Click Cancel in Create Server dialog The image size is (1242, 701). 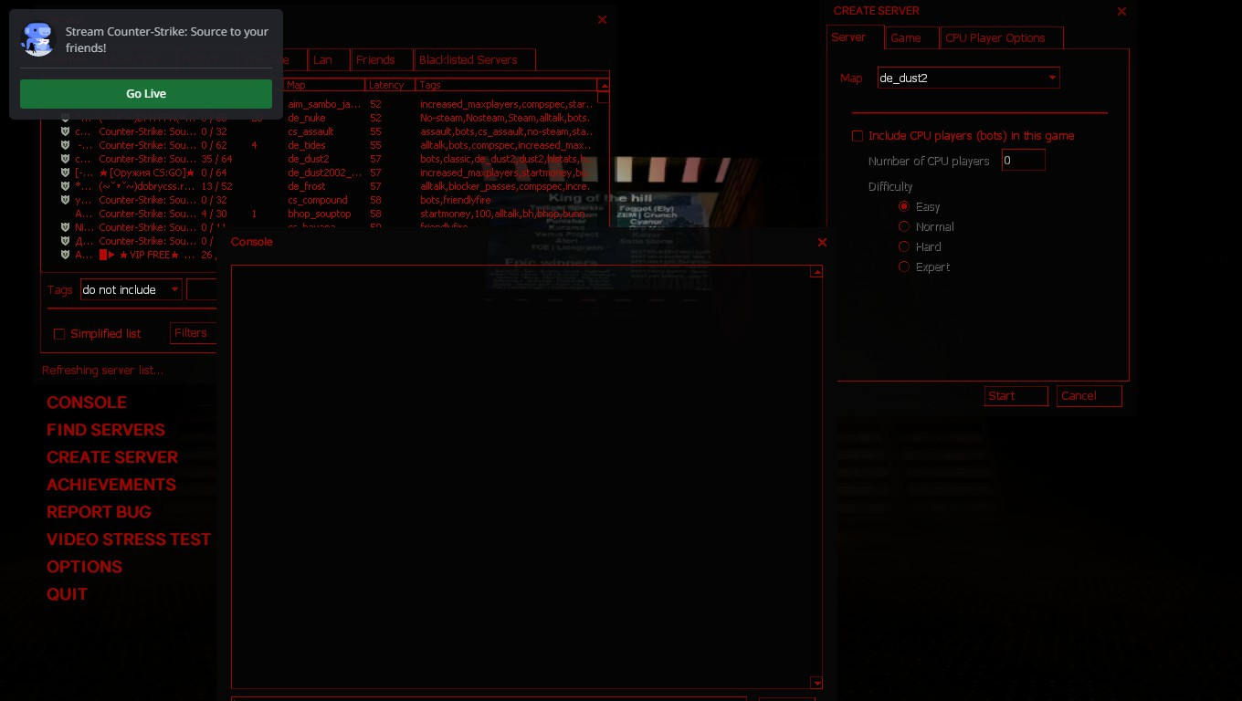(1089, 396)
